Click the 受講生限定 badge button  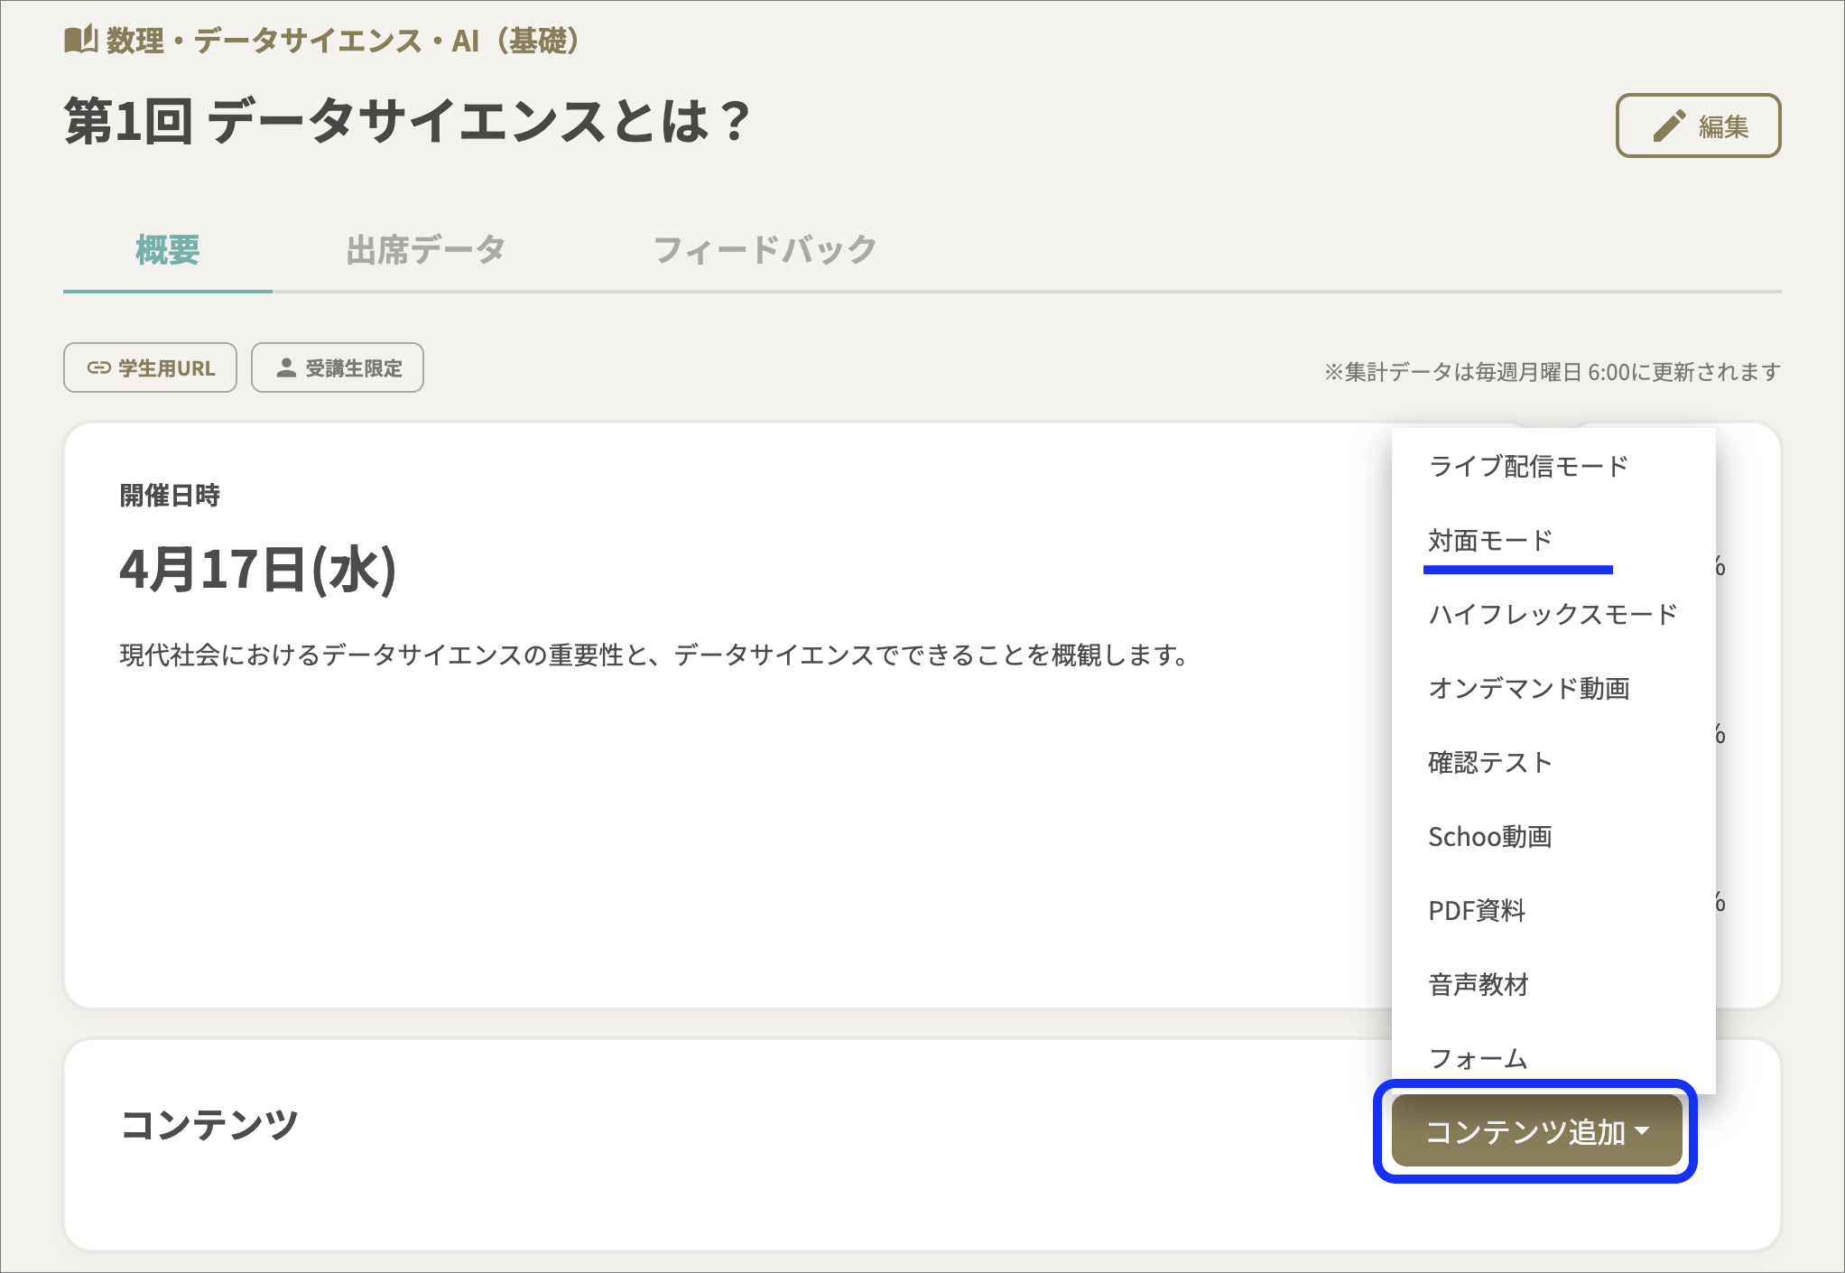338,367
